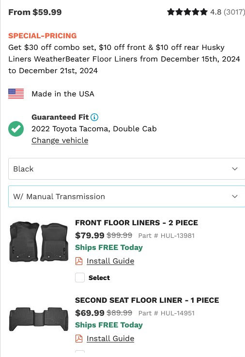Image resolution: width=245 pixels, height=357 pixels.
Task: Click the second seat liner product image
Action: tap(39, 319)
